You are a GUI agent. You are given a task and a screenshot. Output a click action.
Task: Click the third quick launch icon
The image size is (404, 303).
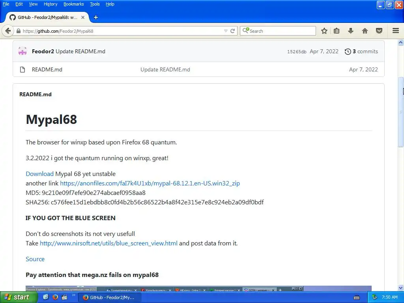click(64, 297)
